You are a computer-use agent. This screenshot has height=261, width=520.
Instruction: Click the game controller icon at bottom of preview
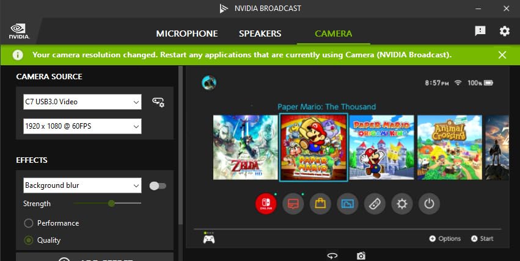pyautogui.click(x=209, y=239)
